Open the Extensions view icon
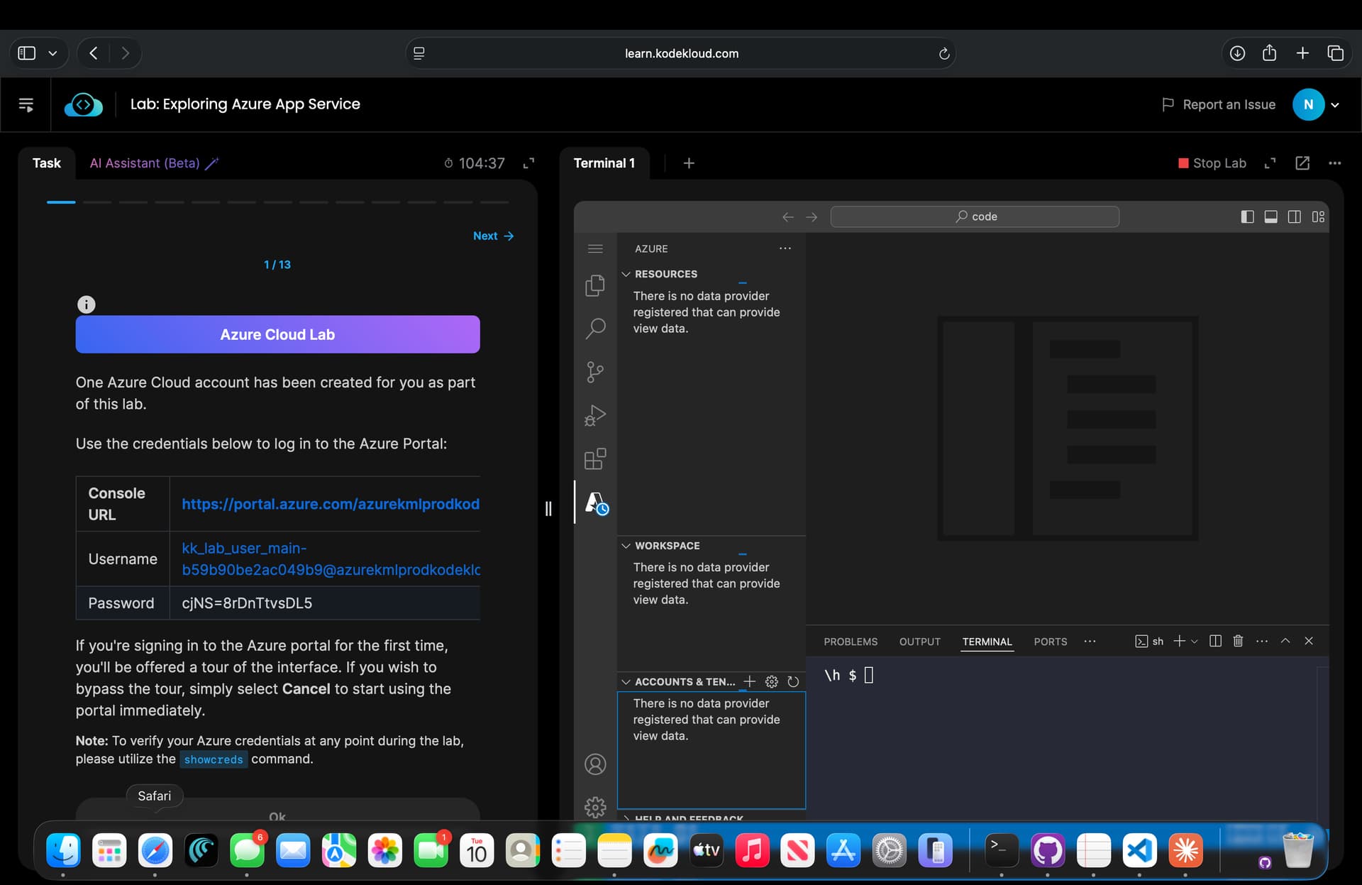 [x=594, y=459]
